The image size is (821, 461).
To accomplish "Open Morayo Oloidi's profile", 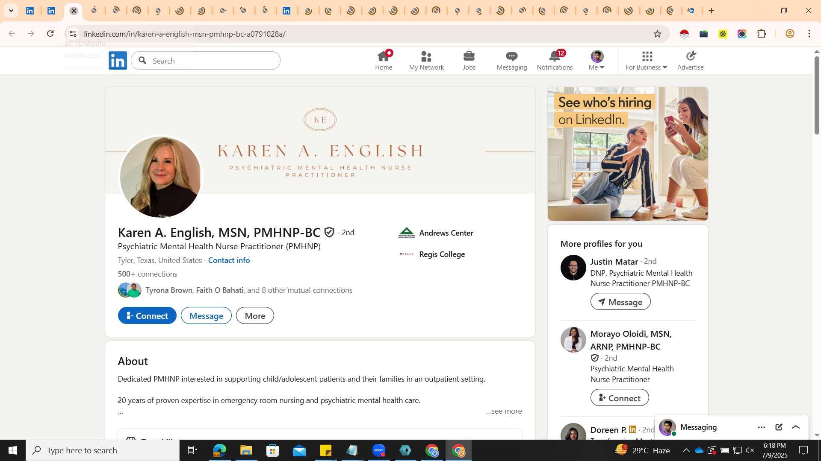I will 631,340.
